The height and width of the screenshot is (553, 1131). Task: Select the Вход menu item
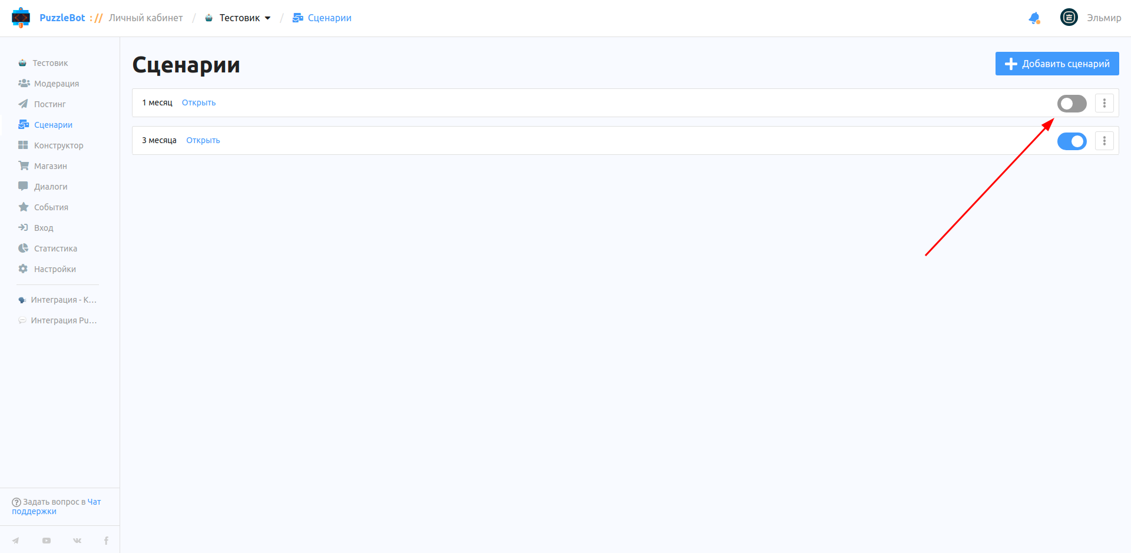pyautogui.click(x=44, y=228)
